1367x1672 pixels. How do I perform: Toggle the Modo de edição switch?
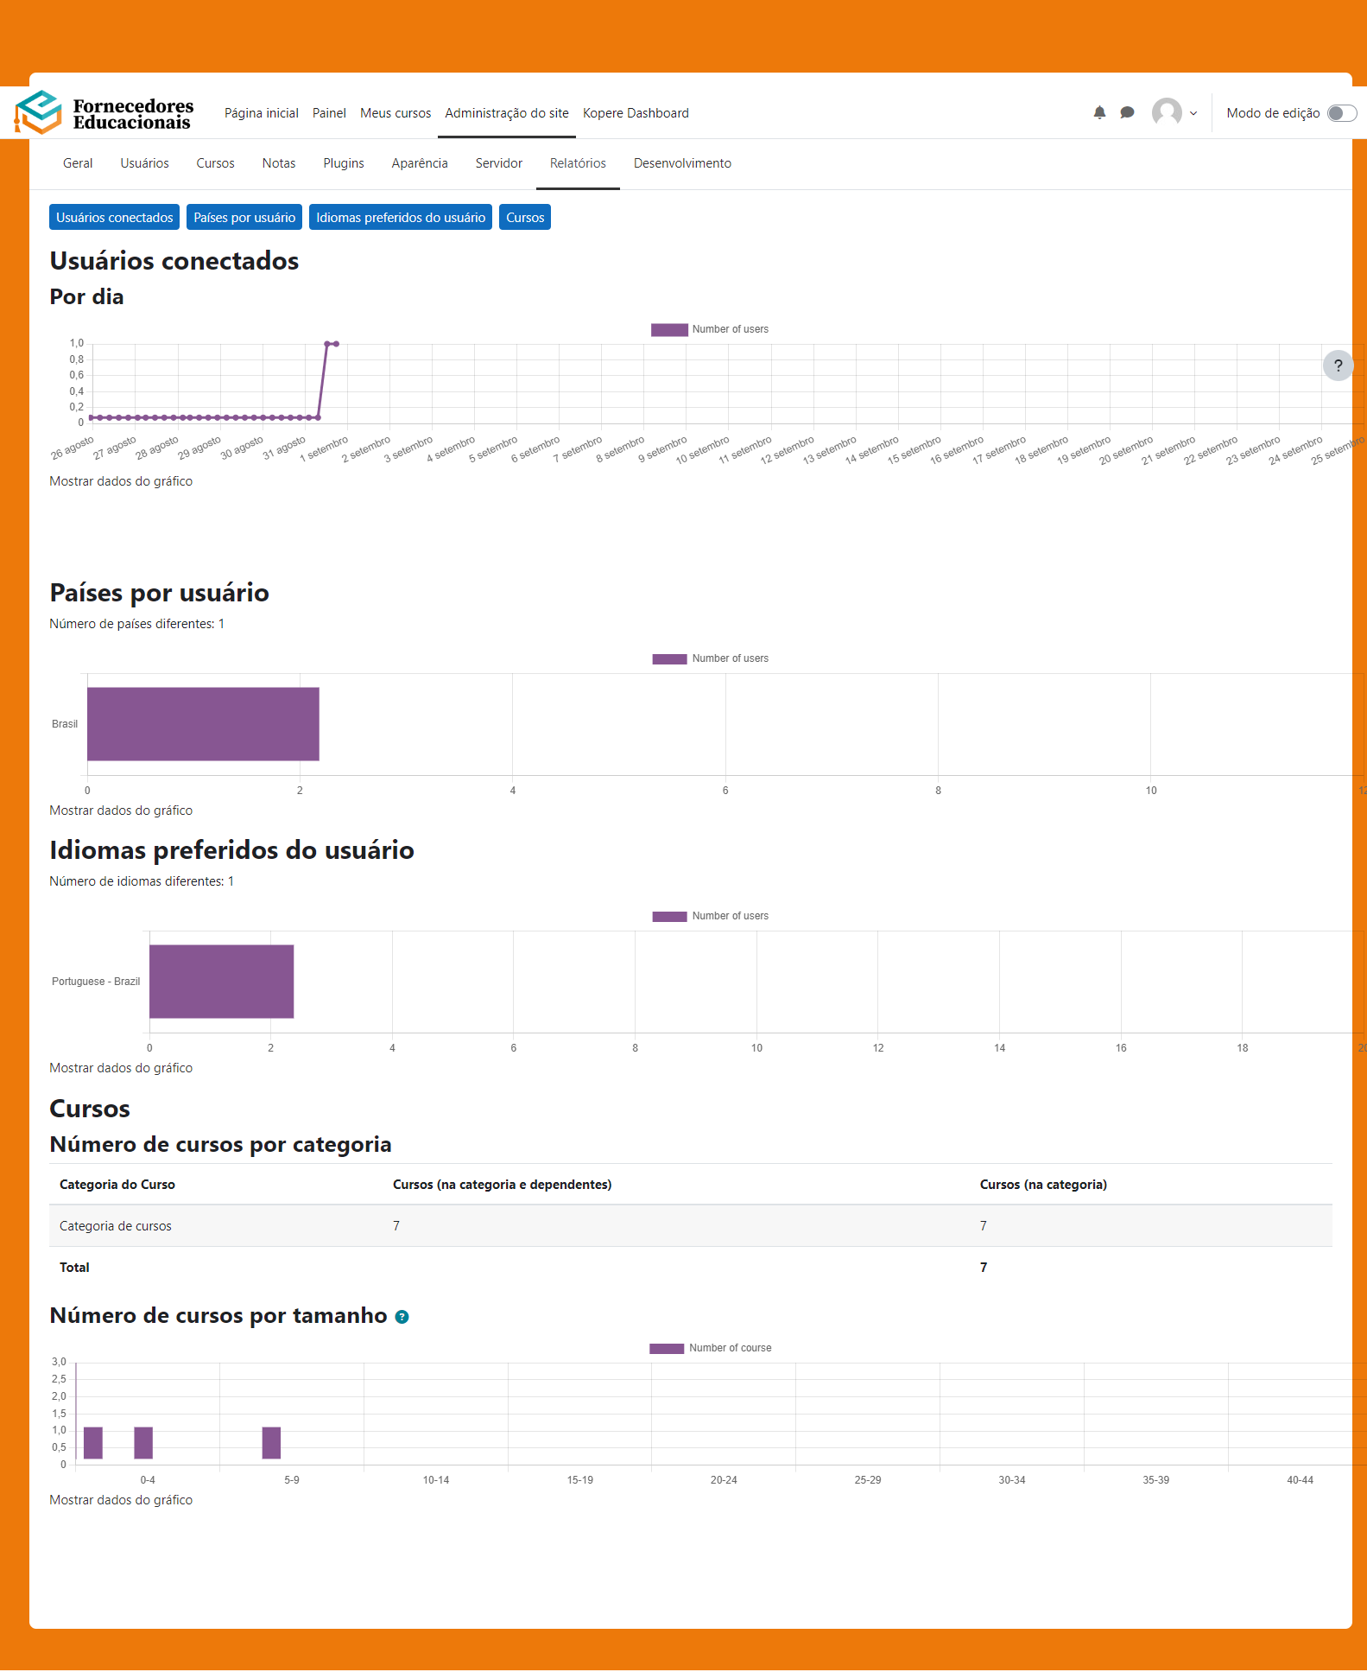point(1342,113)
